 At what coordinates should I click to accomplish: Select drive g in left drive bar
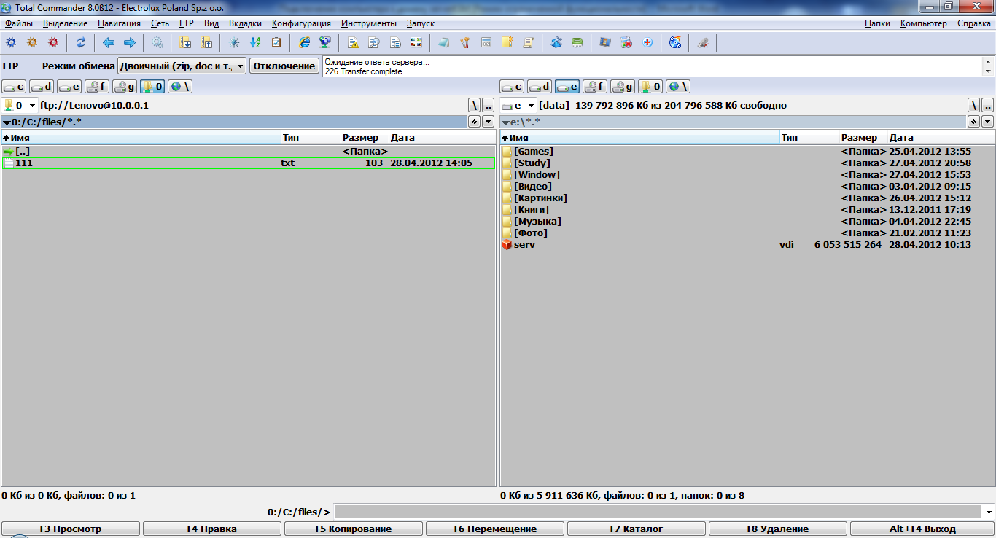tap(125, 87)
